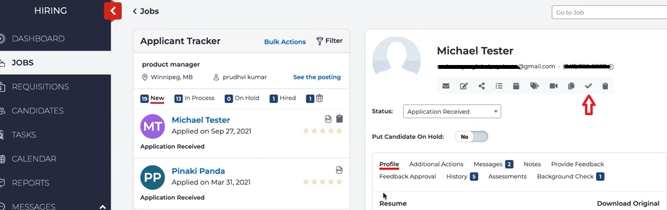Viewport: 667px width, 210px height.
Task: Open Bulk Actions in Applicant Tracker
Action: (x=285, y=42)
